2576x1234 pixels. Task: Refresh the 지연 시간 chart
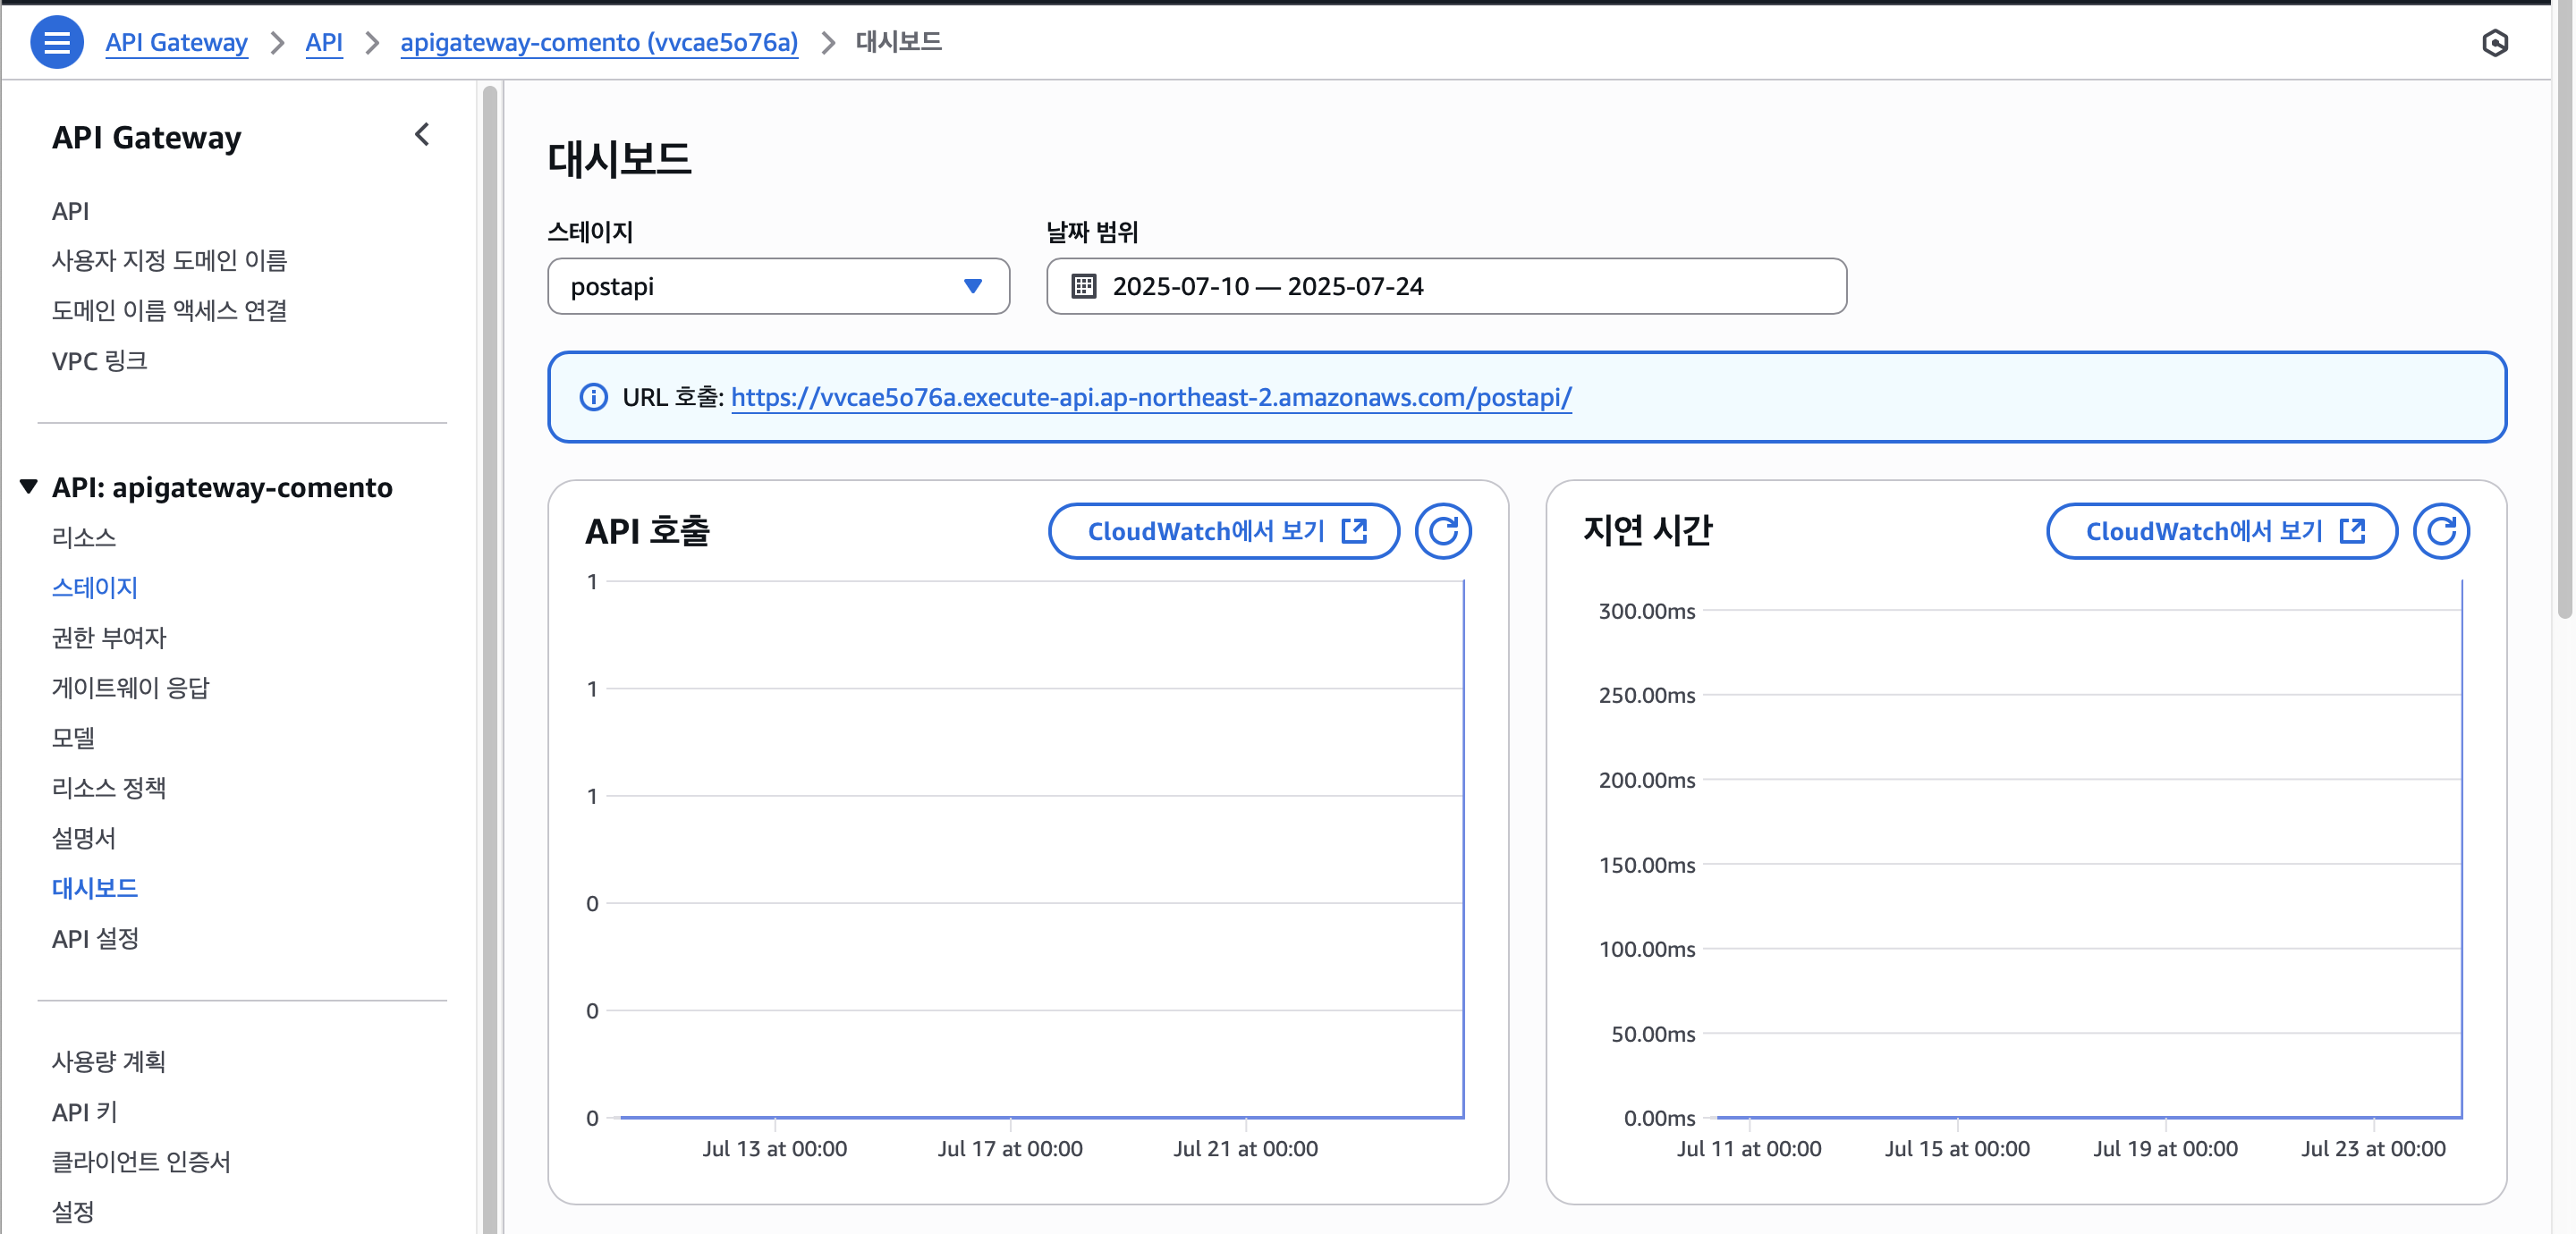pos(2440,531)
